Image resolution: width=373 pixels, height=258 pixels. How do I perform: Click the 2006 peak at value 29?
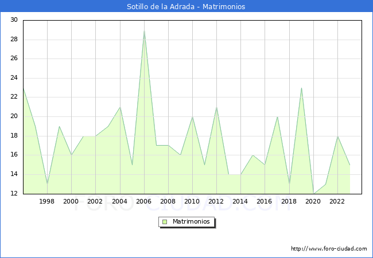click(144, 30)
